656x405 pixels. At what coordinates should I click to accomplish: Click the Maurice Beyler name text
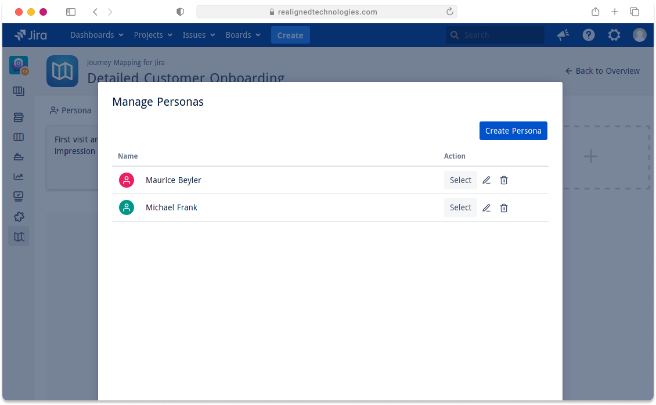coord(173,180)
